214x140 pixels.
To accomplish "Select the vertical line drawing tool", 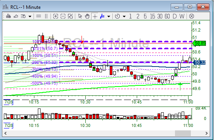I will 46,16.
